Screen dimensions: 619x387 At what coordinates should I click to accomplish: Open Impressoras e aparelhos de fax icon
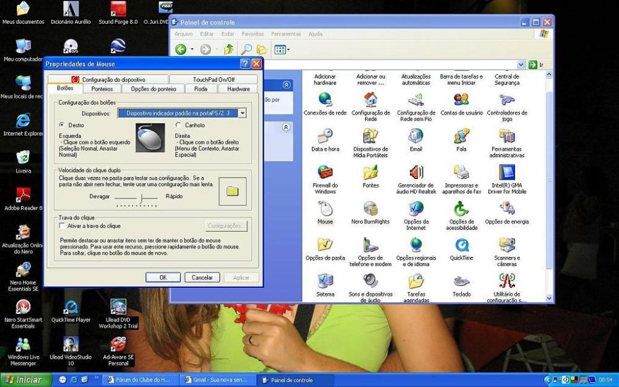[x=461, y=173]
